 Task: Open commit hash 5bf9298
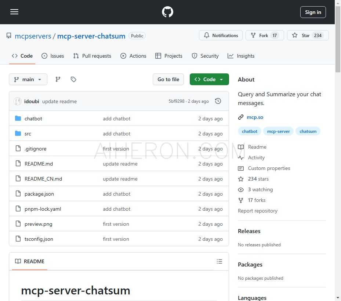(x=176, y=101)
